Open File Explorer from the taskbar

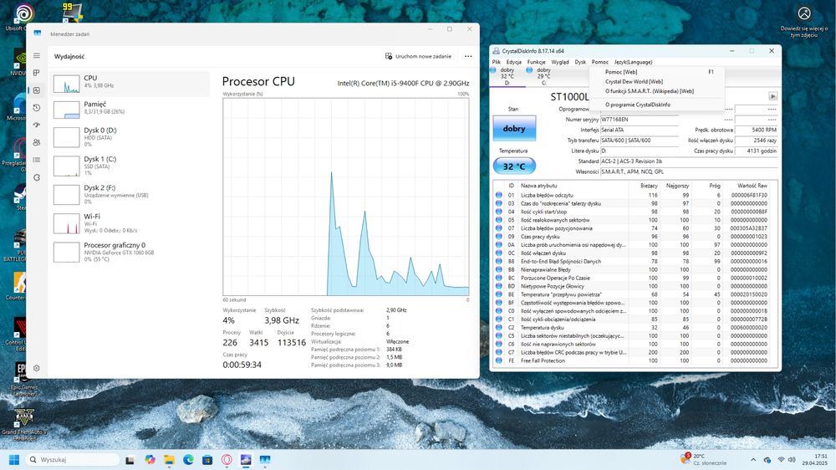[169, 460]
